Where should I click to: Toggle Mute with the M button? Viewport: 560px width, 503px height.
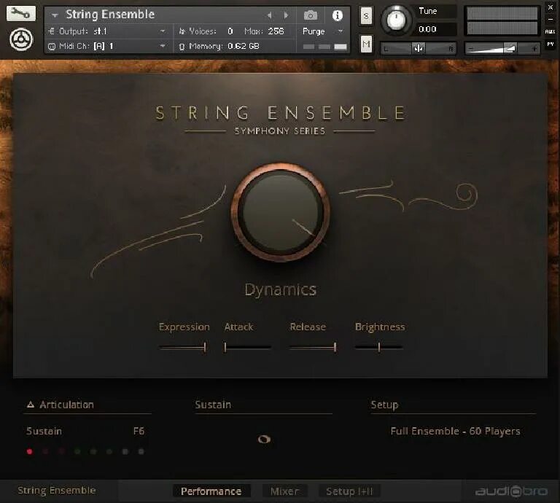(366, 44)
